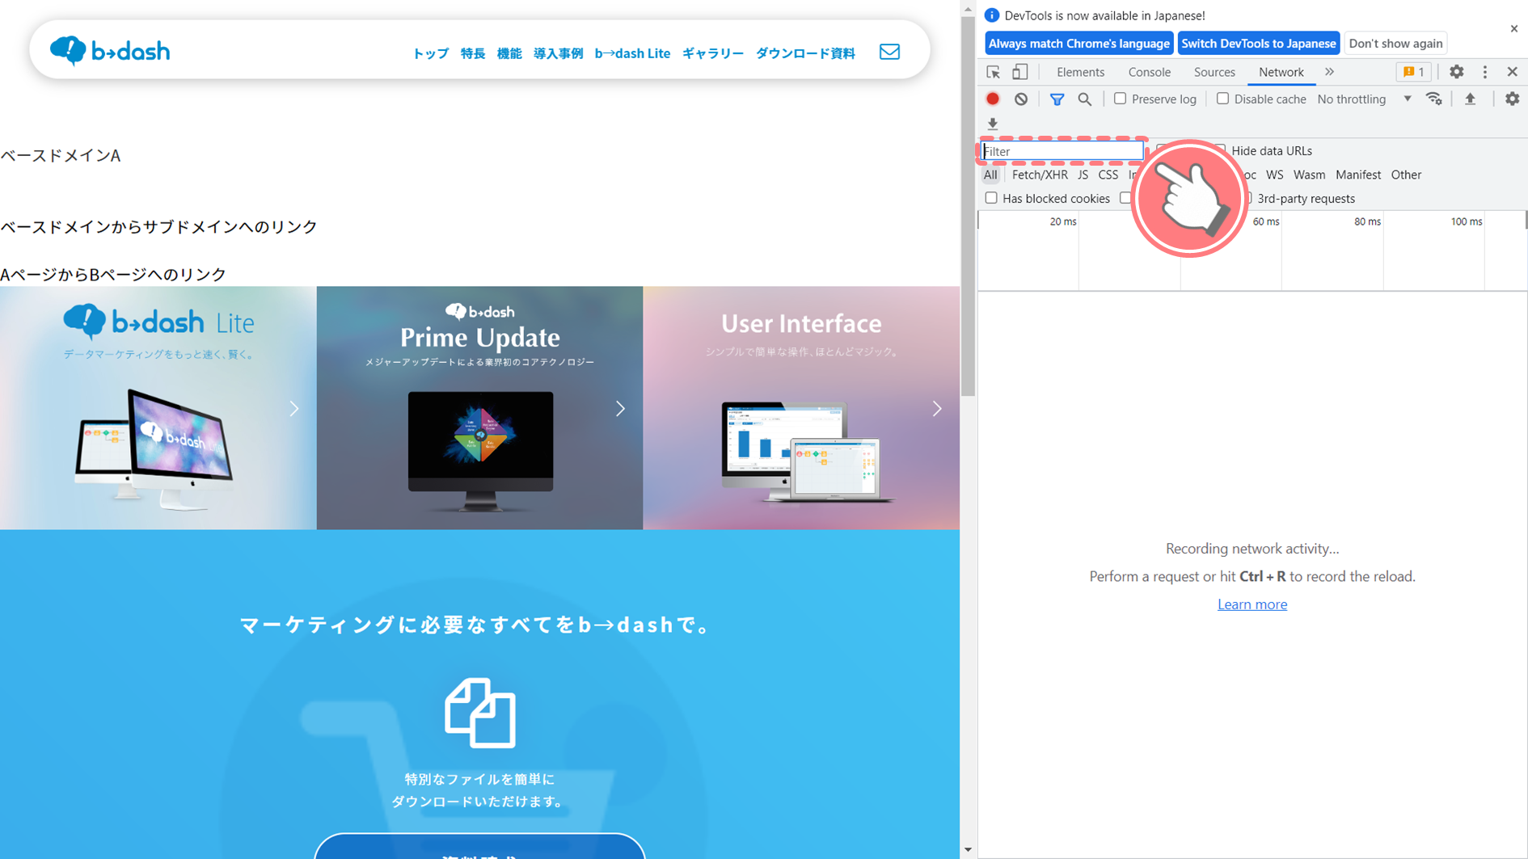This screenshot has width=1528, height=859.
Task: Filter requests by Manifest type
Action: 1358,175
